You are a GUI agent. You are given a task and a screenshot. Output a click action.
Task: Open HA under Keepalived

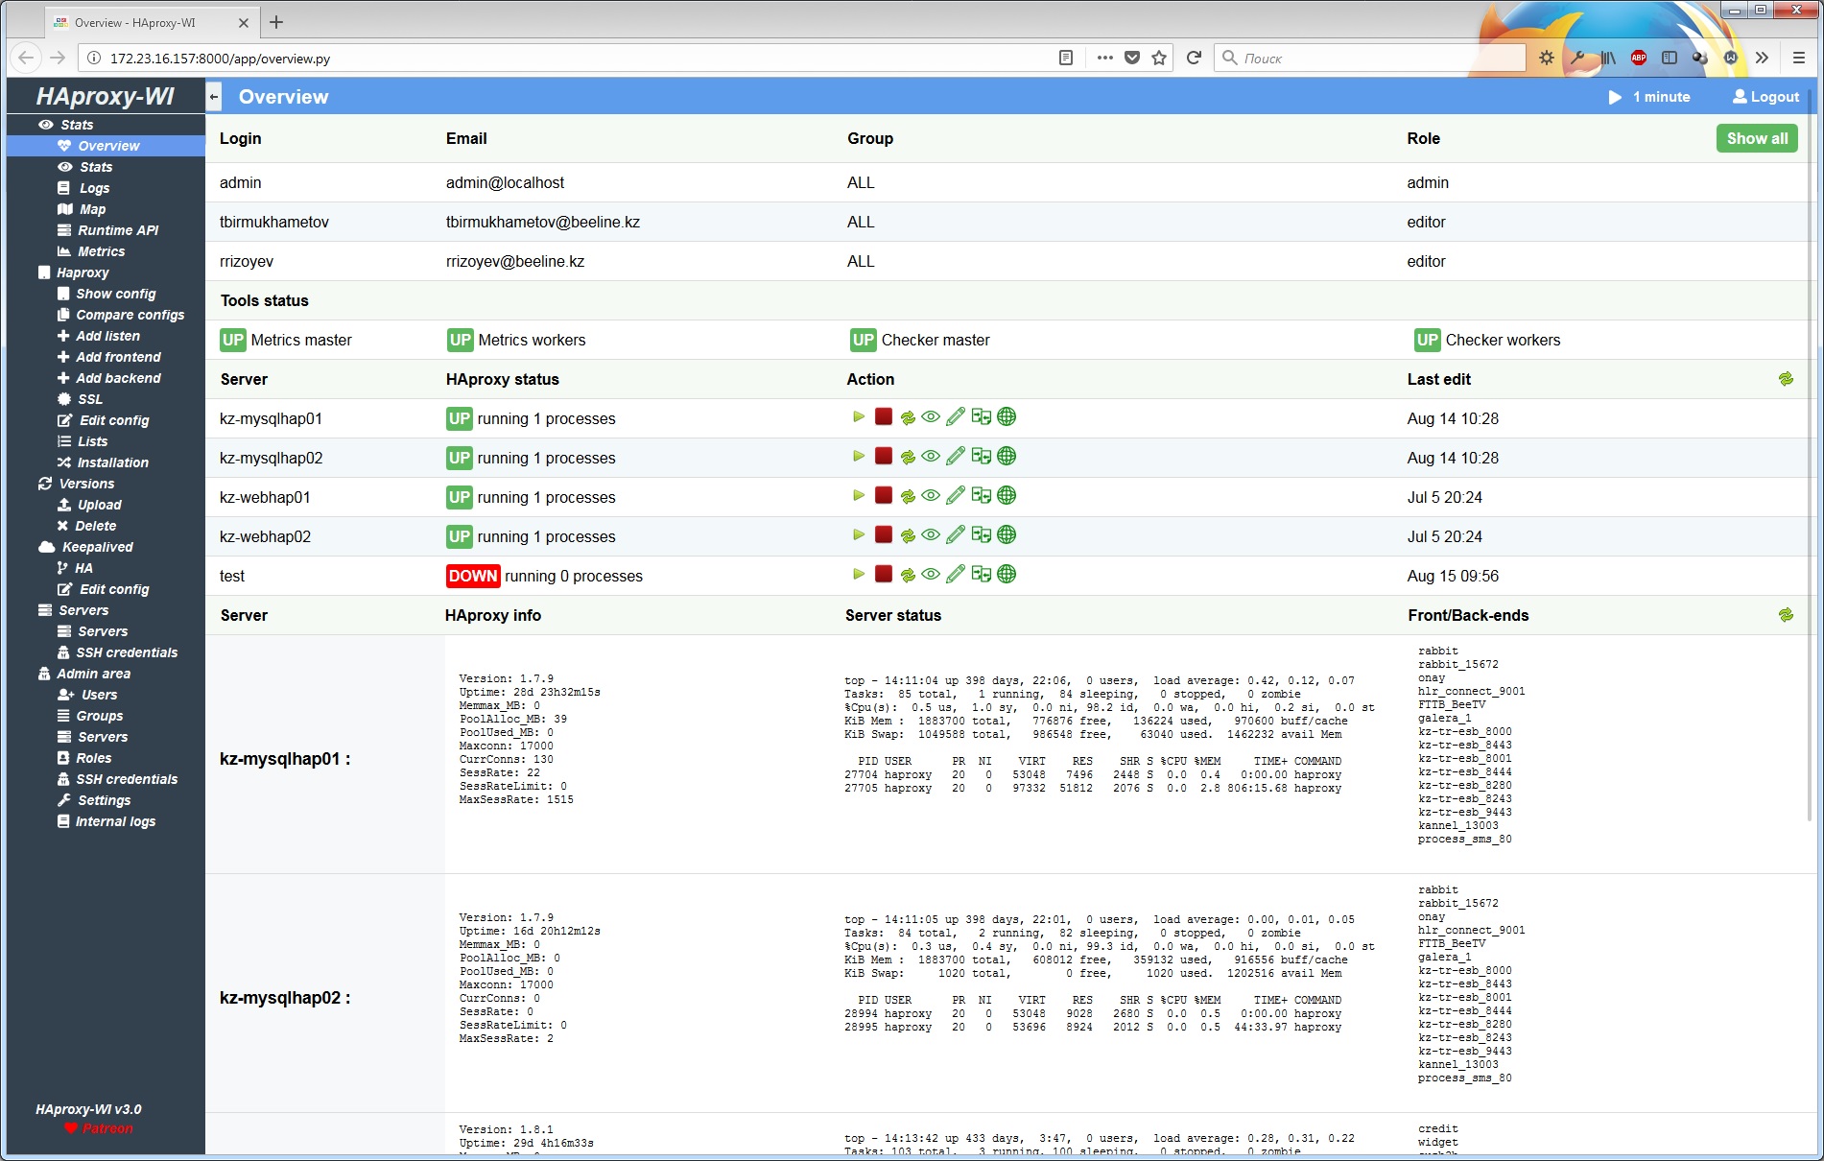tap(75, 568)
